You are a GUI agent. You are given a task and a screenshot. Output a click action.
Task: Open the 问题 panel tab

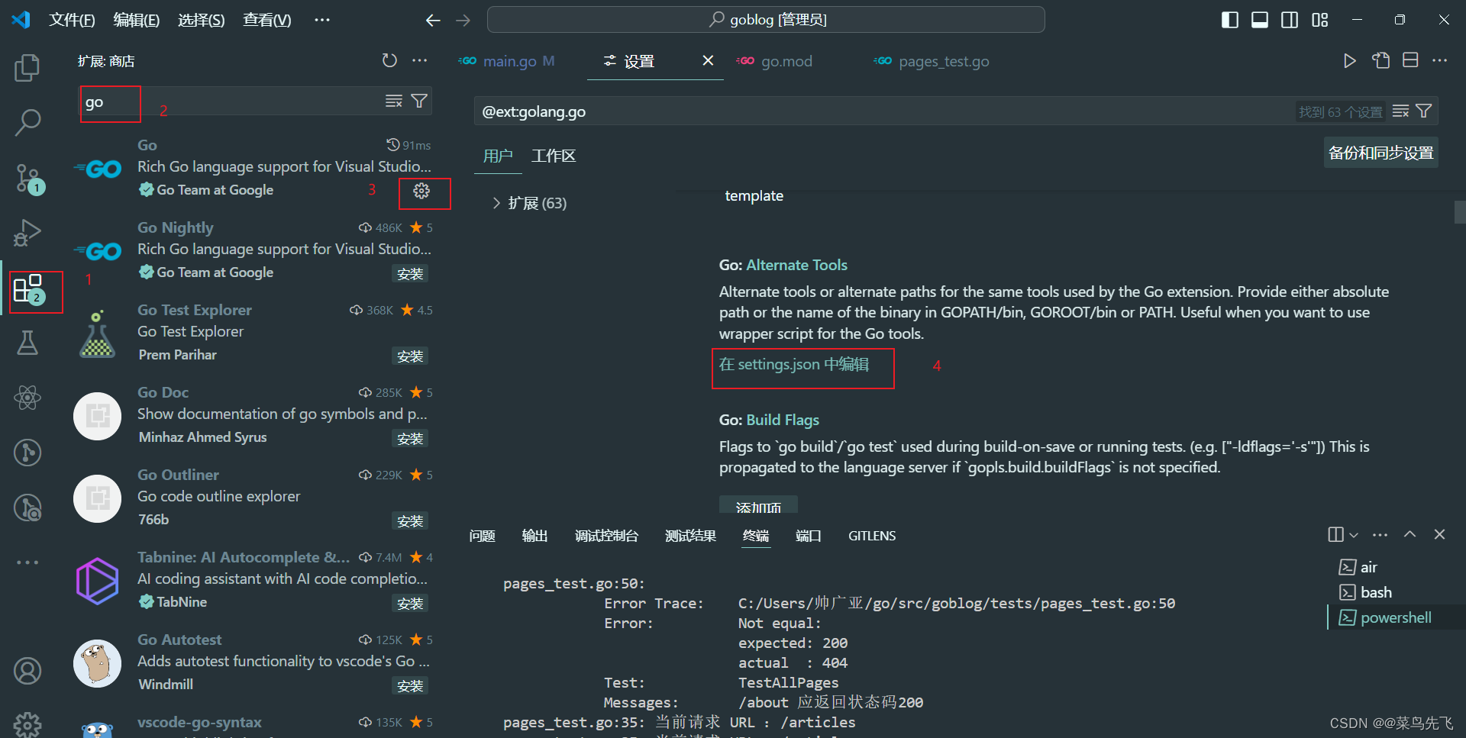[483, 536]
